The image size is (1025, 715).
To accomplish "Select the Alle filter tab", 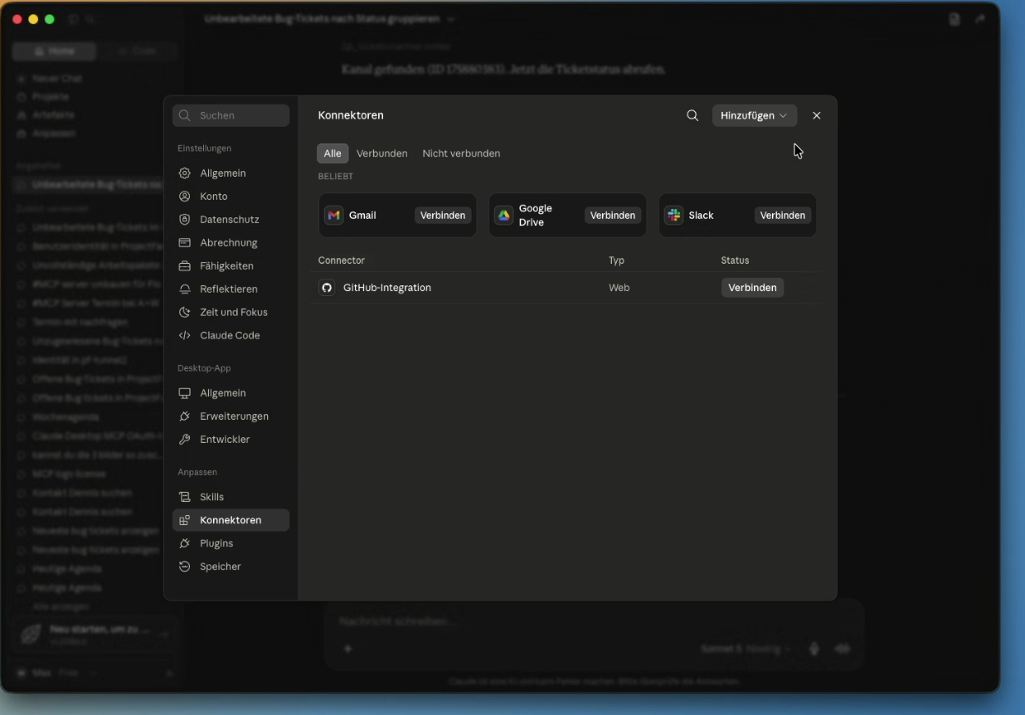I will click(x=333, y=153).
